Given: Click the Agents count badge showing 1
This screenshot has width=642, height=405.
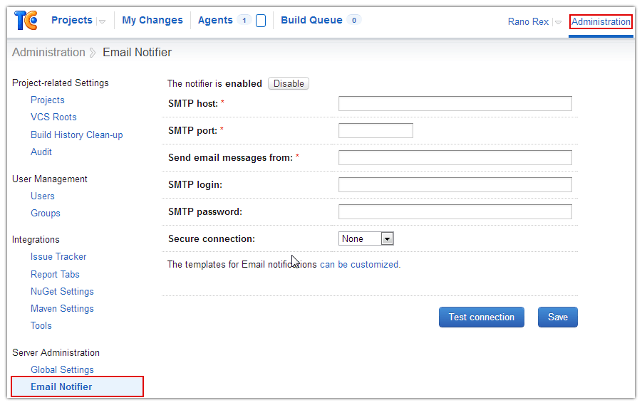Looking at the screenshot, I should (244, 20).
